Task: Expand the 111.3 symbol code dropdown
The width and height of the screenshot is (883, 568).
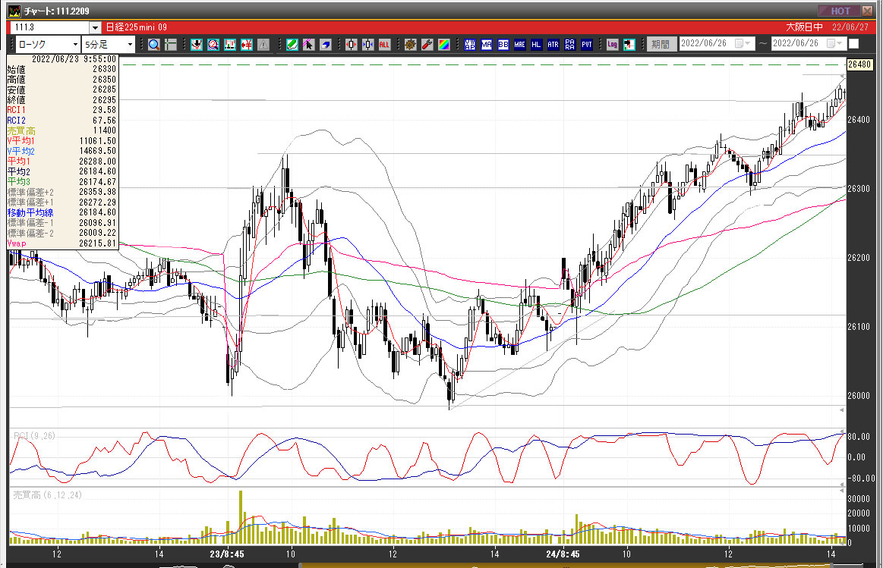Action: pyautogui.click(x=95, y=27)
